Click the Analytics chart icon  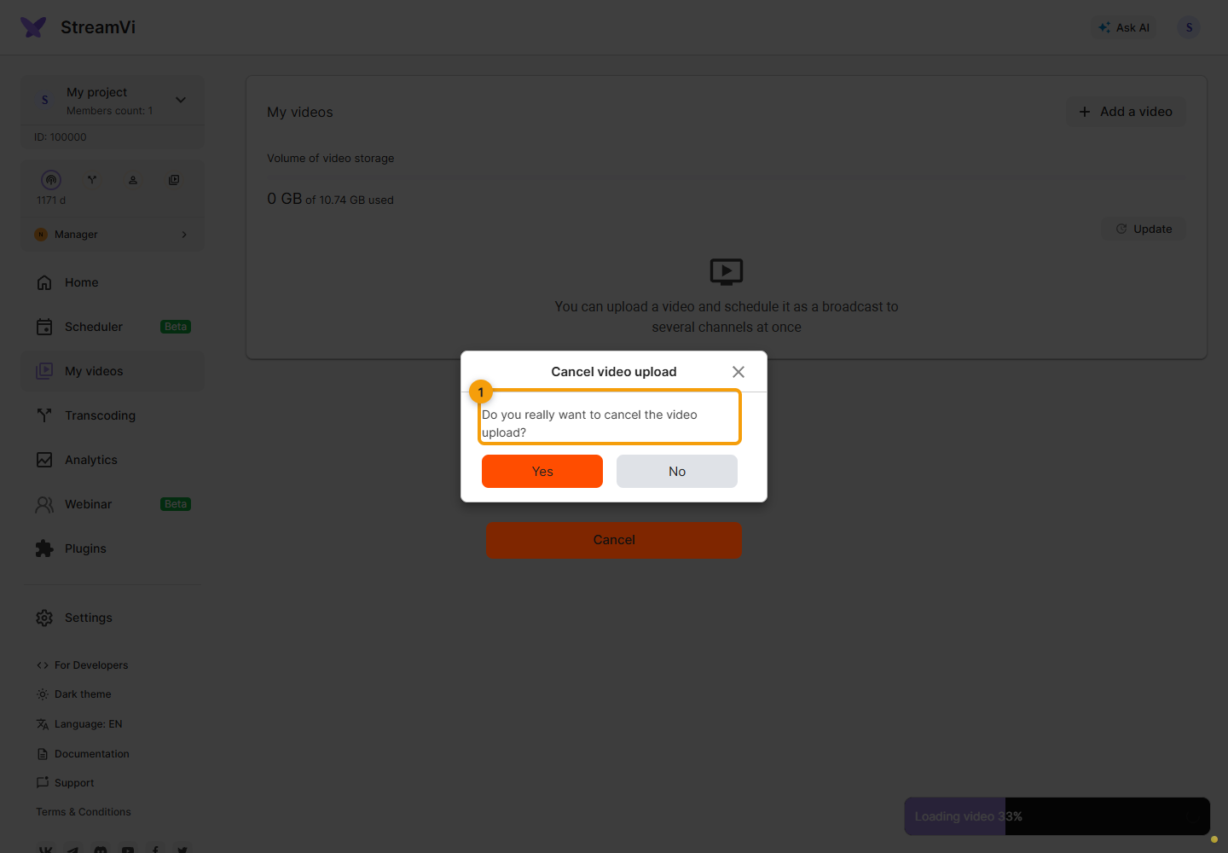click(44, 460)
